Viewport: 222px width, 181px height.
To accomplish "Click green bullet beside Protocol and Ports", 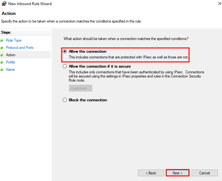I will click(2, 48).
